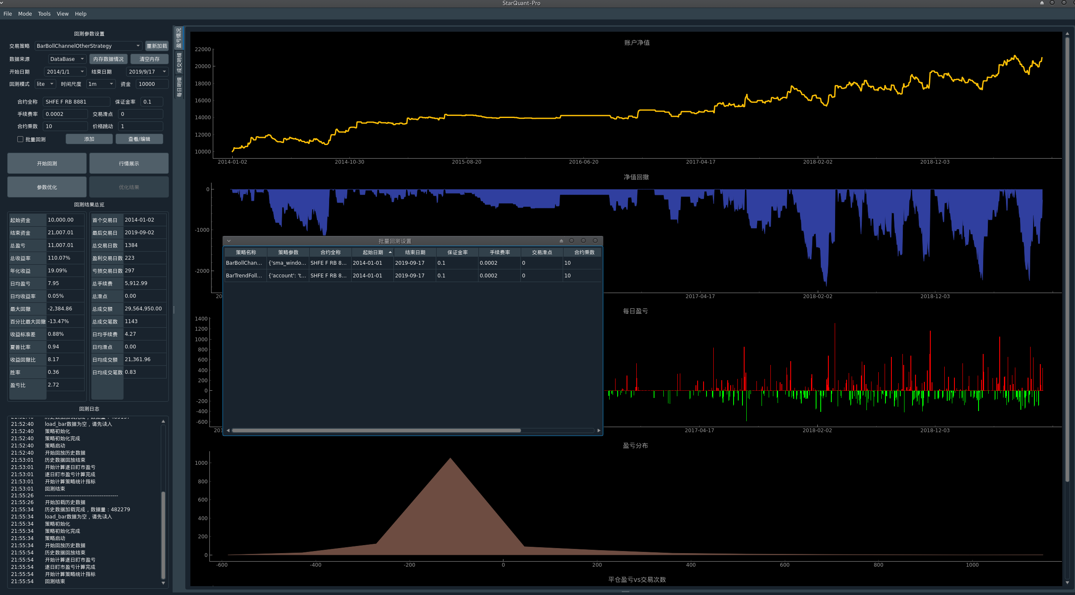The width and height of the screenshot is (1075, 595).
Task: Click log panel scroll-down arrow
Action: pyautogui.click(x=163, y=583)
